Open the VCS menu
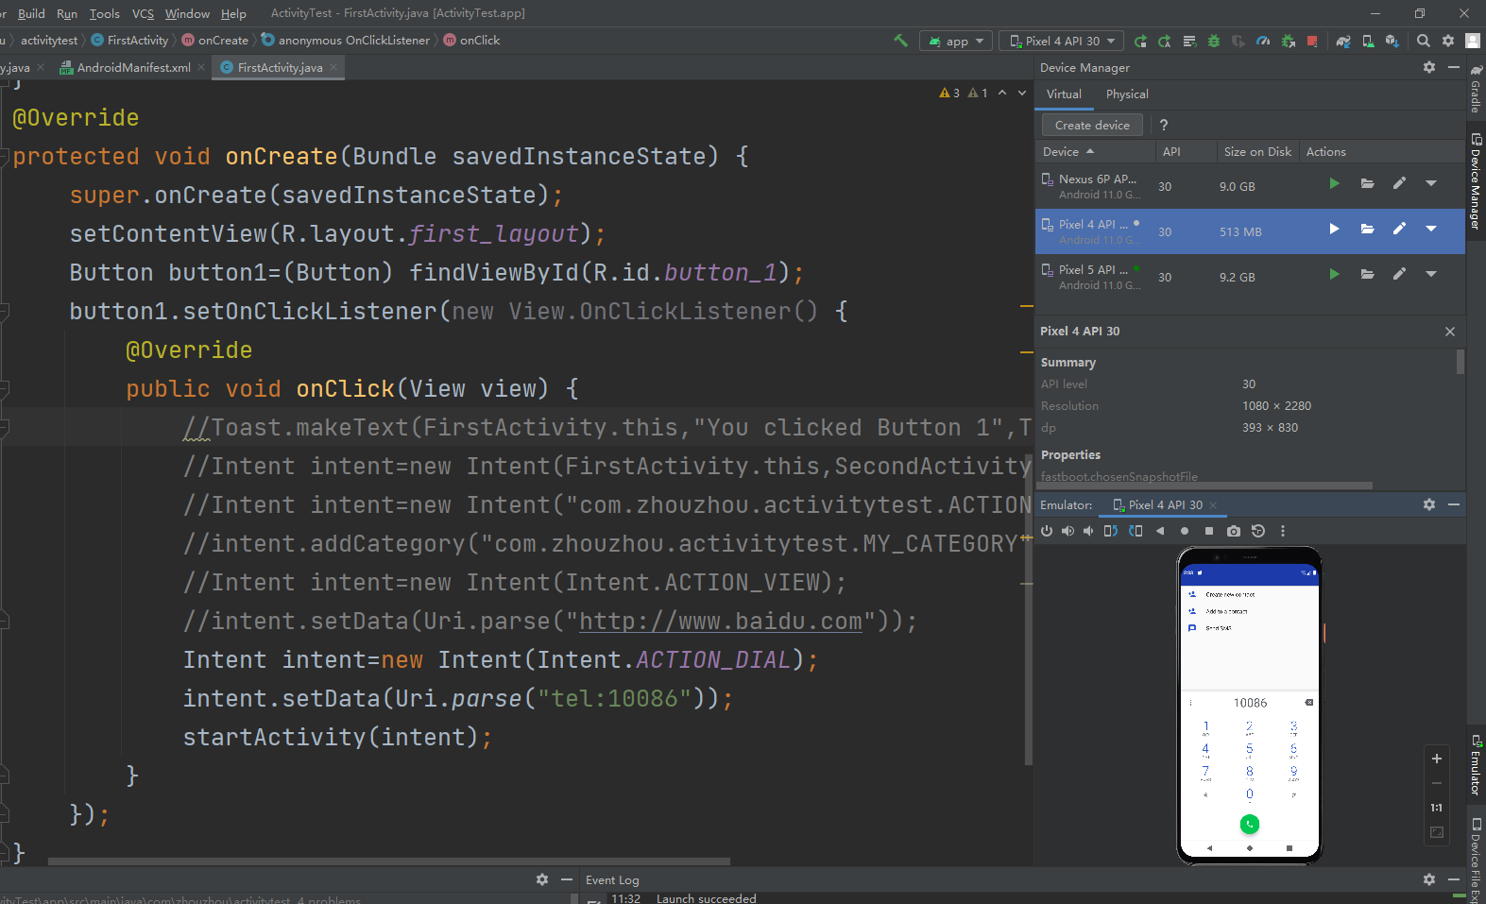This screenshot has width=1486, height=904. [143, 13]
